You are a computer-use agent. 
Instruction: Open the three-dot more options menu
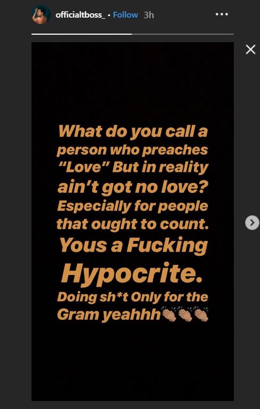(x=222, y=14)
